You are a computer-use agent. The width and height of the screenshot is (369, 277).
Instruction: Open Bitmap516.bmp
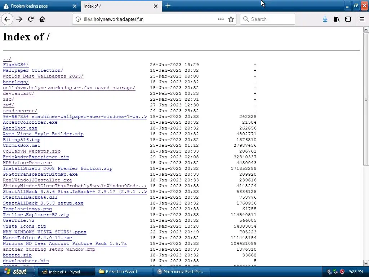tap(21, 140)
